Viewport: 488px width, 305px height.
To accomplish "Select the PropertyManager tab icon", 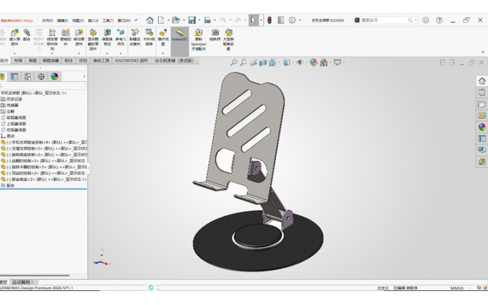I will point(14,77).
